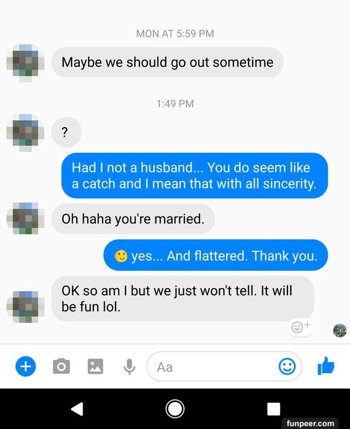Tap the Android home button
The image size is (350, 429).
[x=175, y=408]
